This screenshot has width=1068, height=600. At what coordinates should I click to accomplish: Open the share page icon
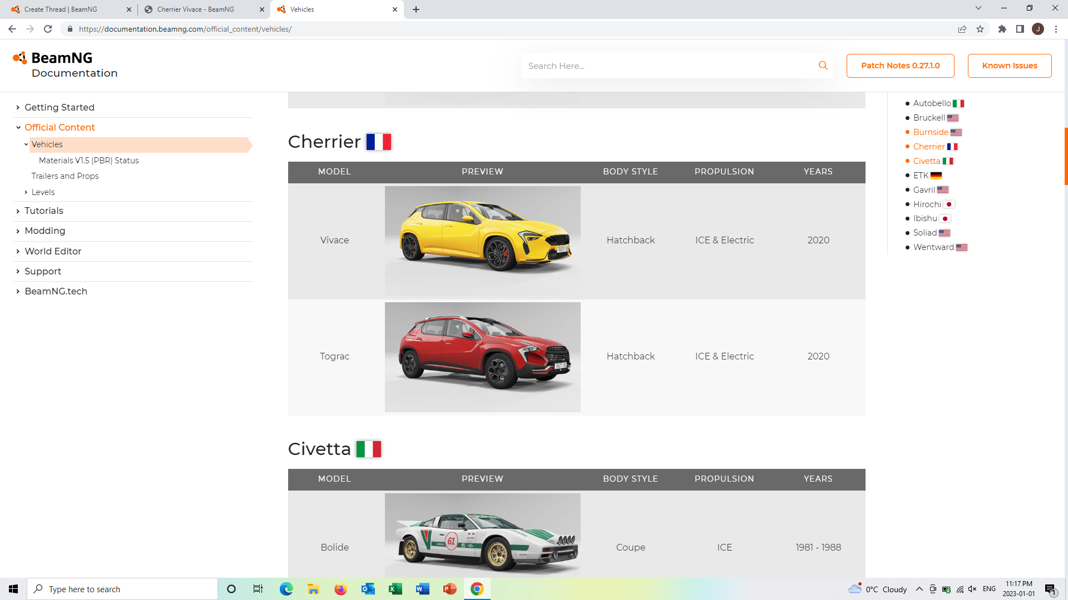coord(962,29)
